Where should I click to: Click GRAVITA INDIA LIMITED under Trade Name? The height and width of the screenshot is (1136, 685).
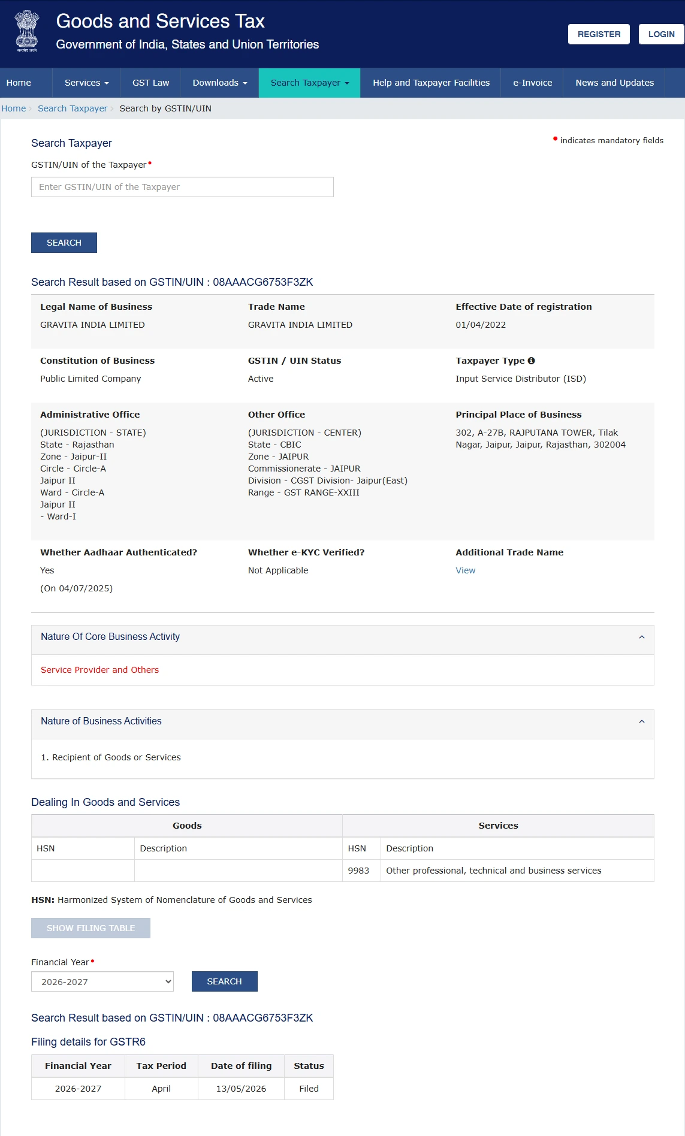click(x=300, y=325)
